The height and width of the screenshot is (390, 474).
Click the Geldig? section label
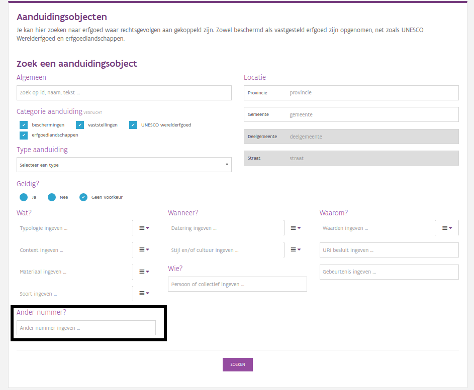tap(28, 184)
